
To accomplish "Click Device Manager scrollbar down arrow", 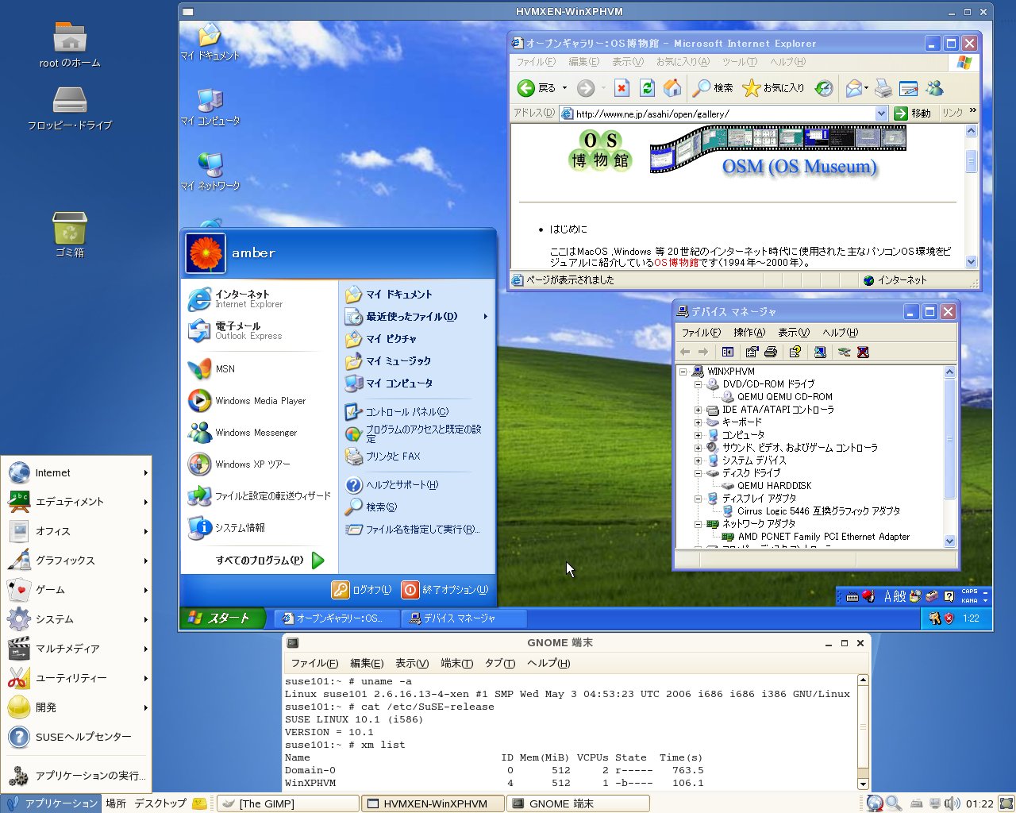I will click(950, 541).
